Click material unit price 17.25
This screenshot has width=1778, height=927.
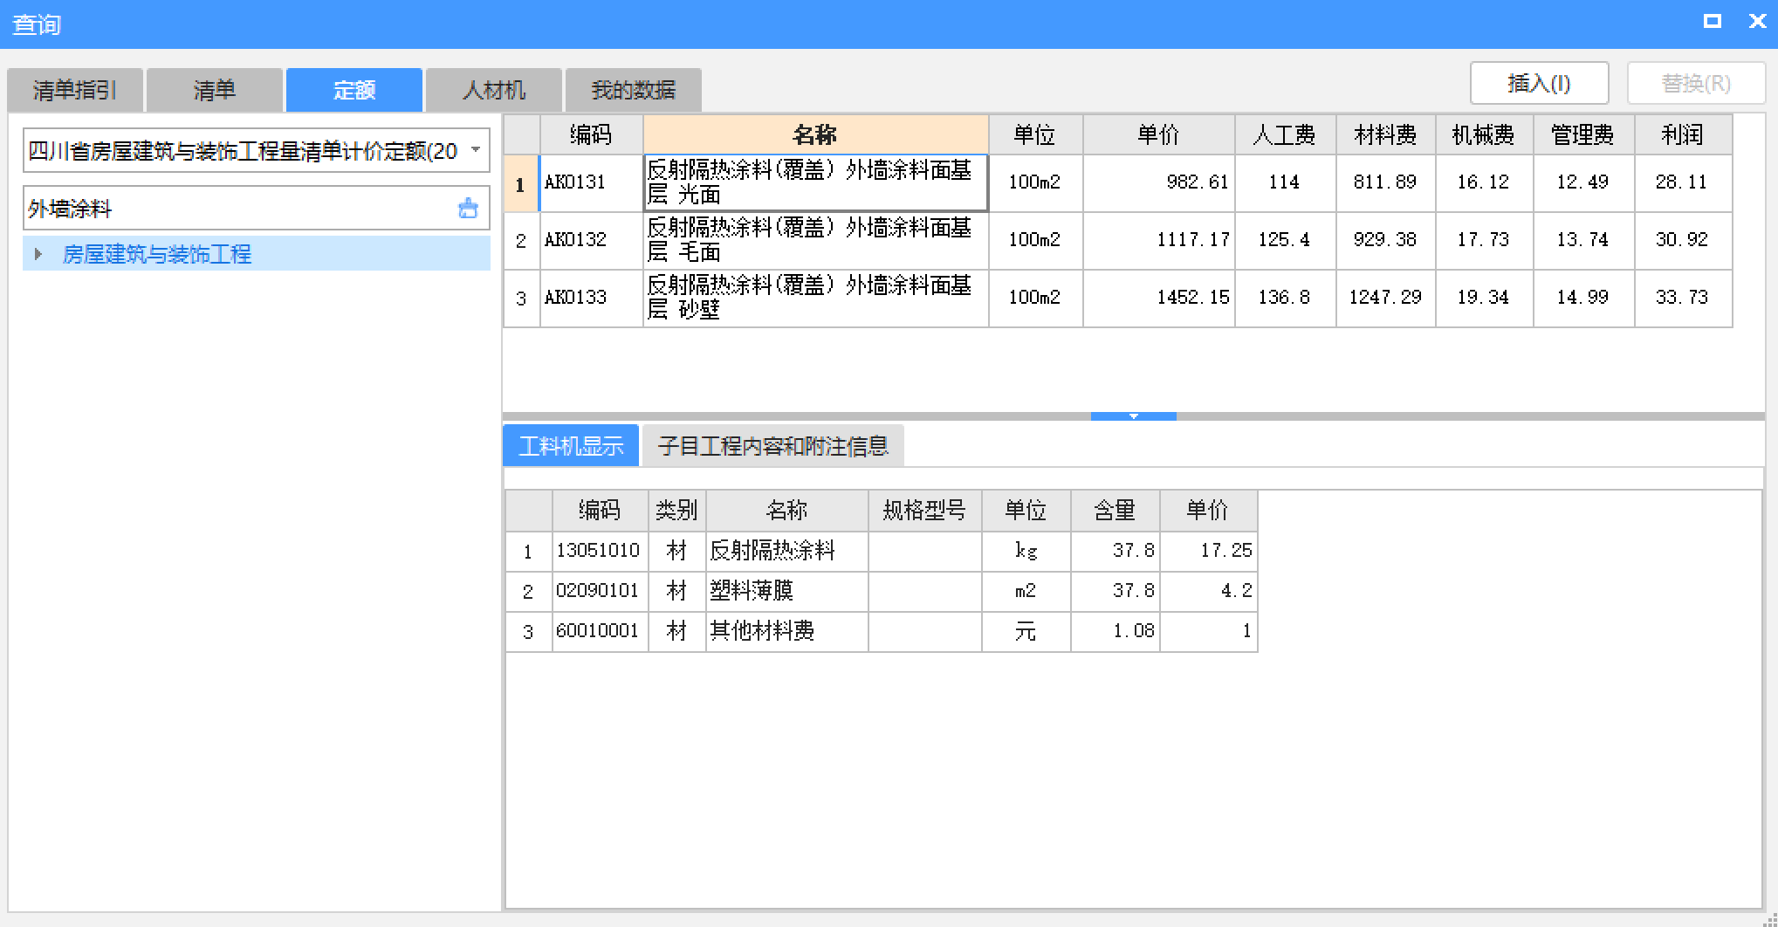[1208, 551]
